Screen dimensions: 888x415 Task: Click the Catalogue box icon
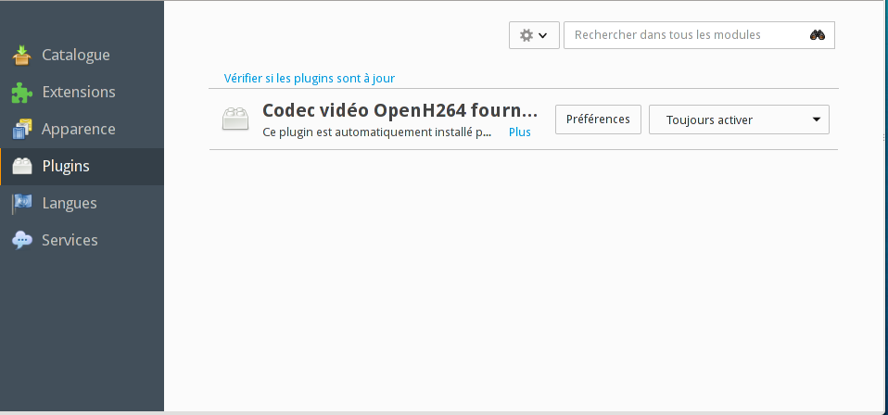pos(21,55)
